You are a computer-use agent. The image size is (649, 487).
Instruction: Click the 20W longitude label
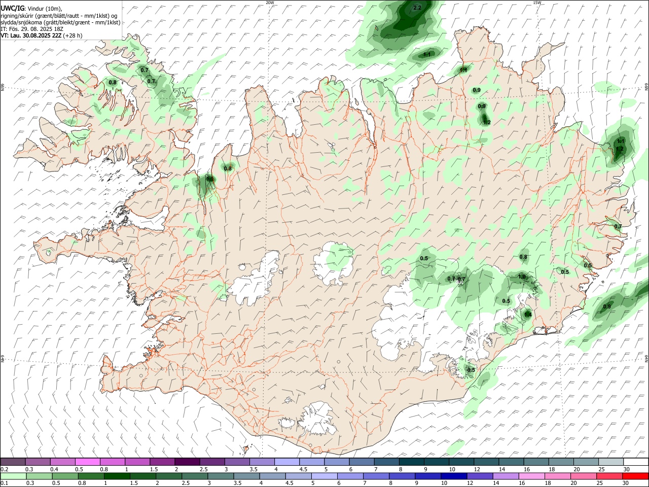(270, 3)
